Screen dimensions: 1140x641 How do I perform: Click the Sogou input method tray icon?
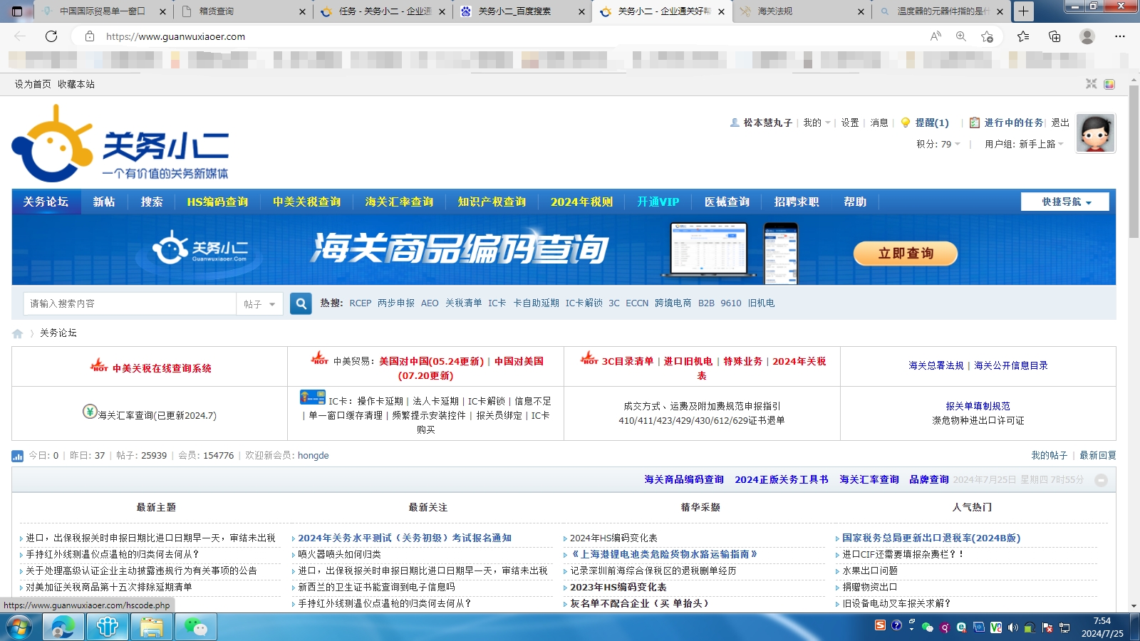[x=881, y=625]
